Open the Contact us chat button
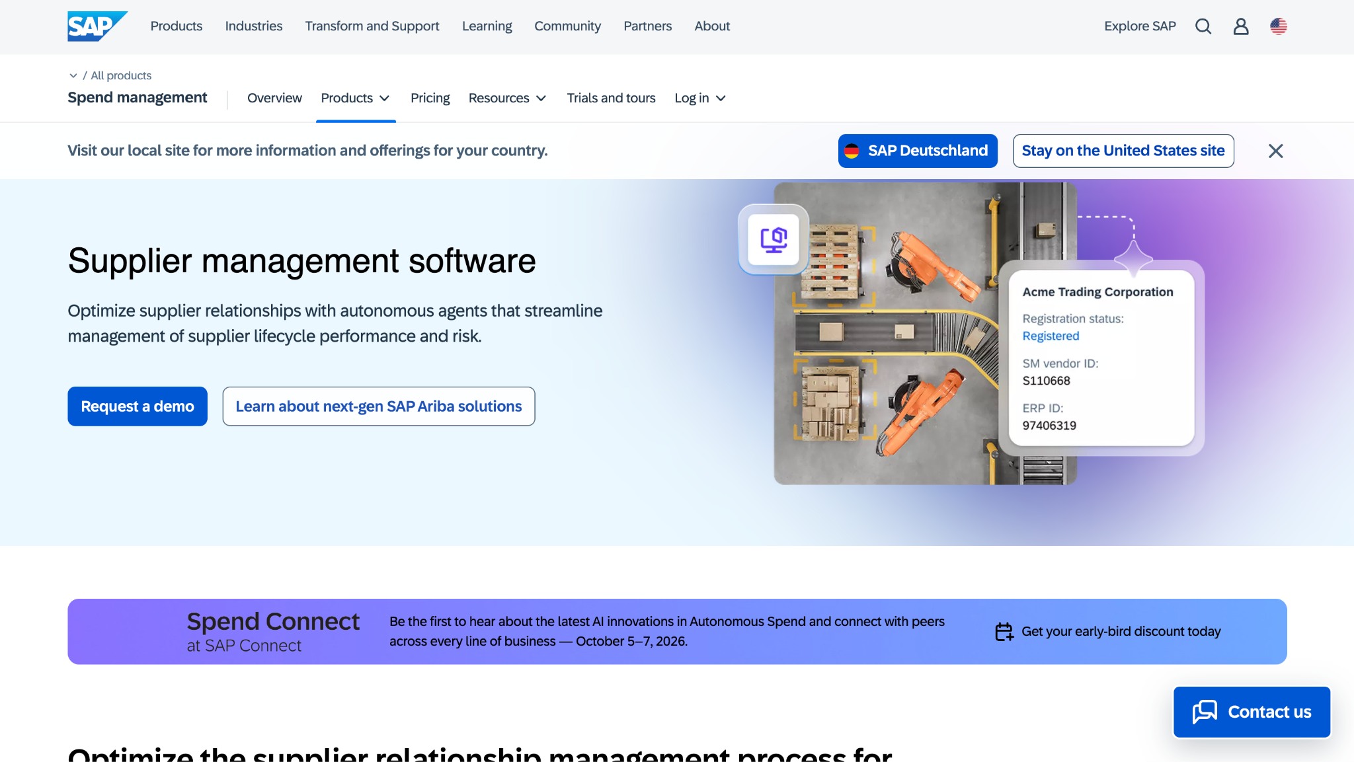Viewport: 1354px width, 762px height. 1252,712
